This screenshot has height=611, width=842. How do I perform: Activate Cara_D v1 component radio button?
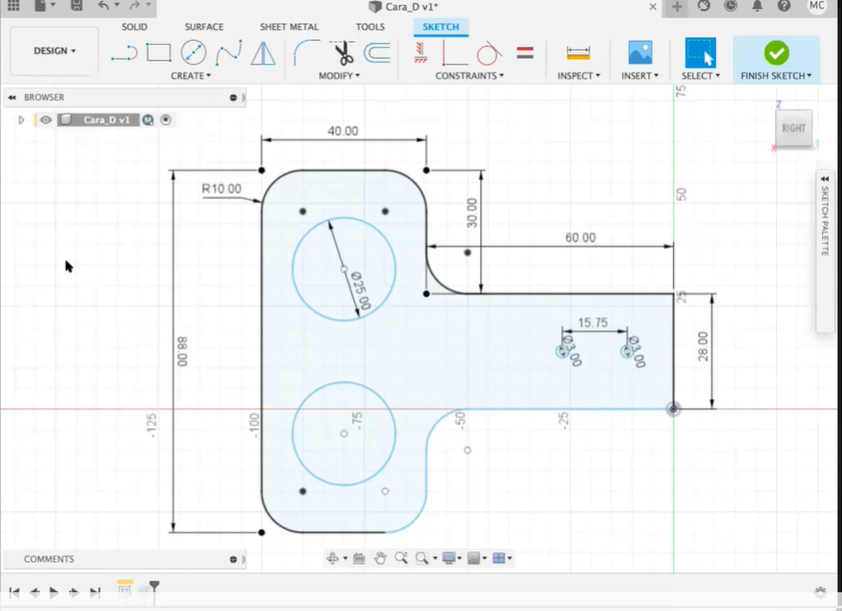[165, 120]
